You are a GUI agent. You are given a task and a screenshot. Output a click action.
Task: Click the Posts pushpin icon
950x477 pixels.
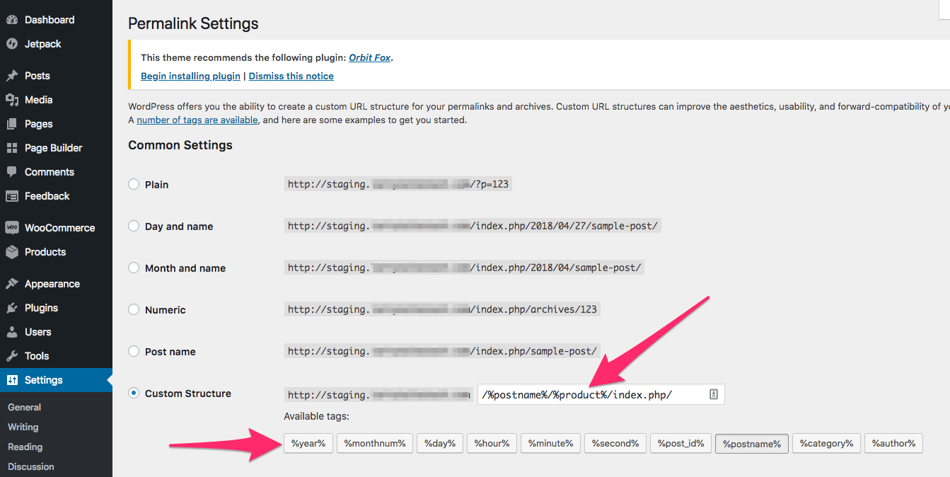coord(12,76)
